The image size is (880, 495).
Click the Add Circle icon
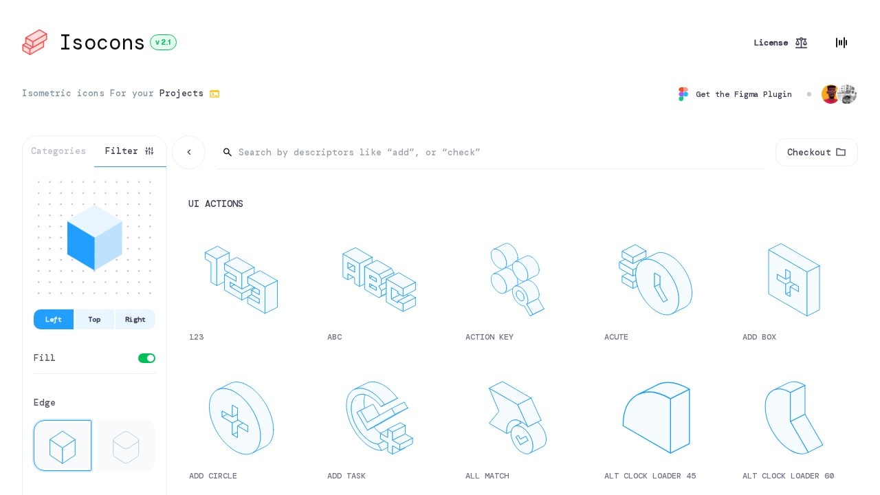[x=241, y=418]
